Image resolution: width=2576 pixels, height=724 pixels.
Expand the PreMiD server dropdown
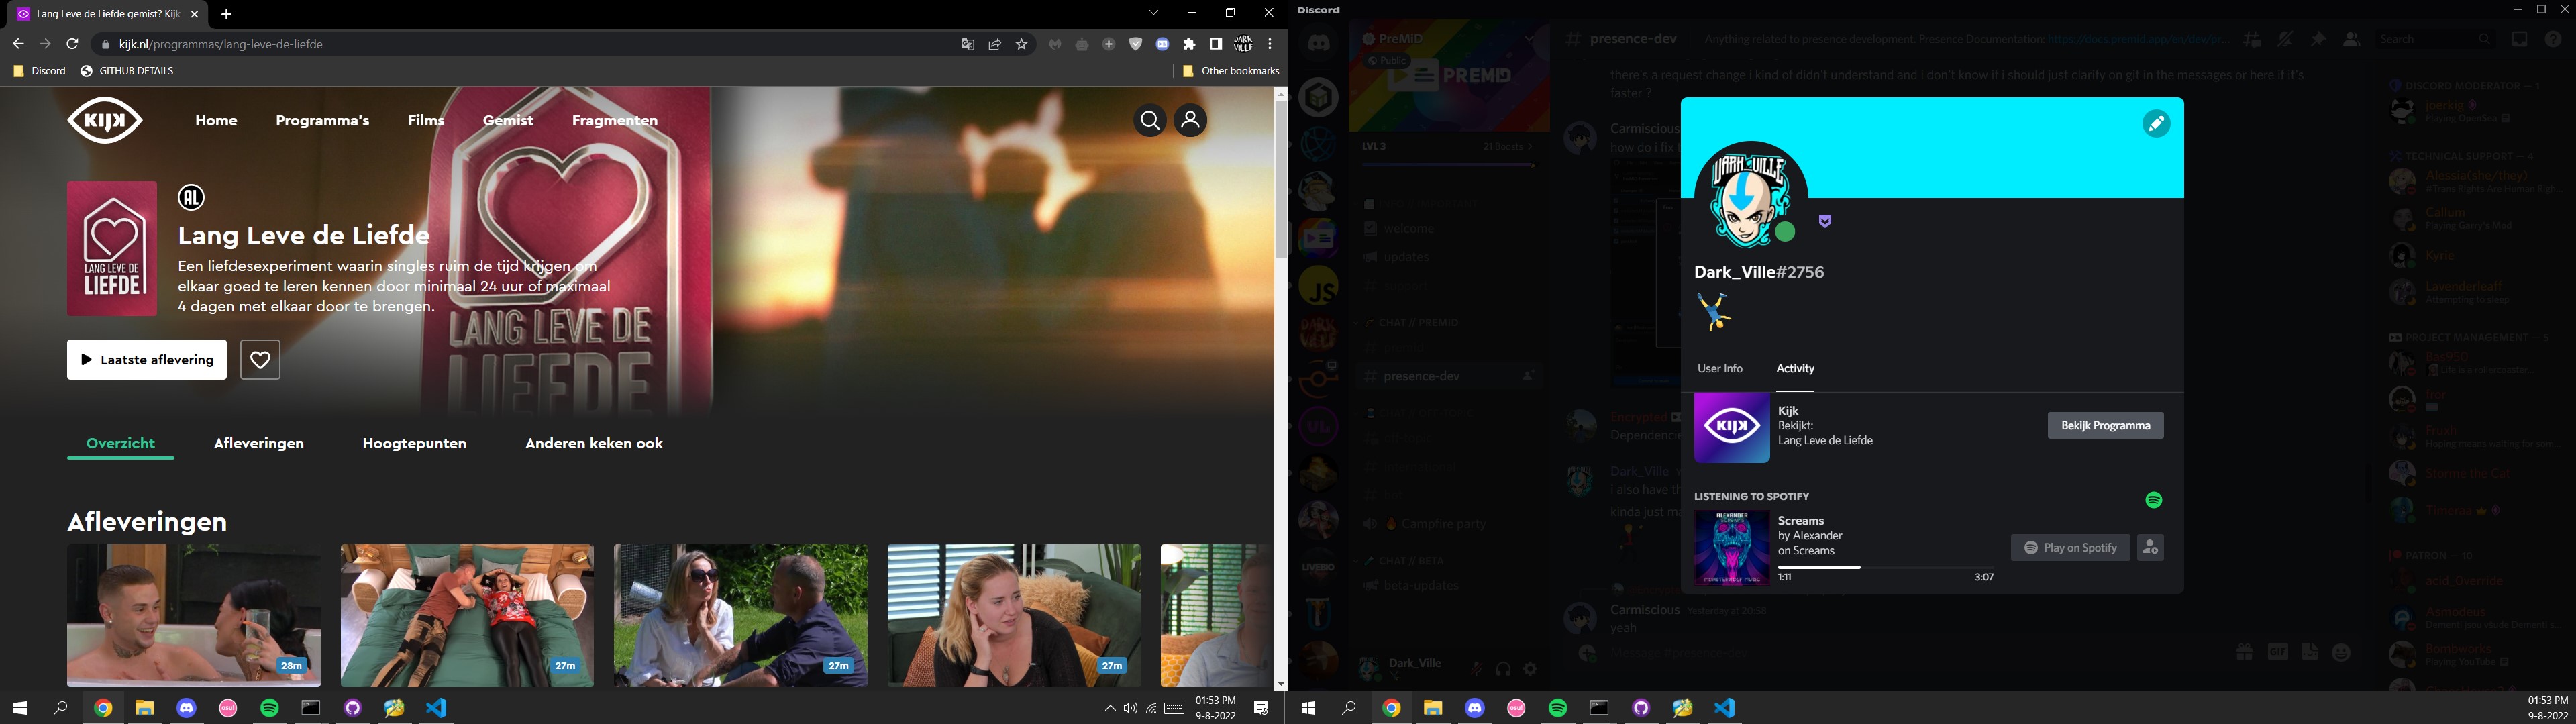1529,39
